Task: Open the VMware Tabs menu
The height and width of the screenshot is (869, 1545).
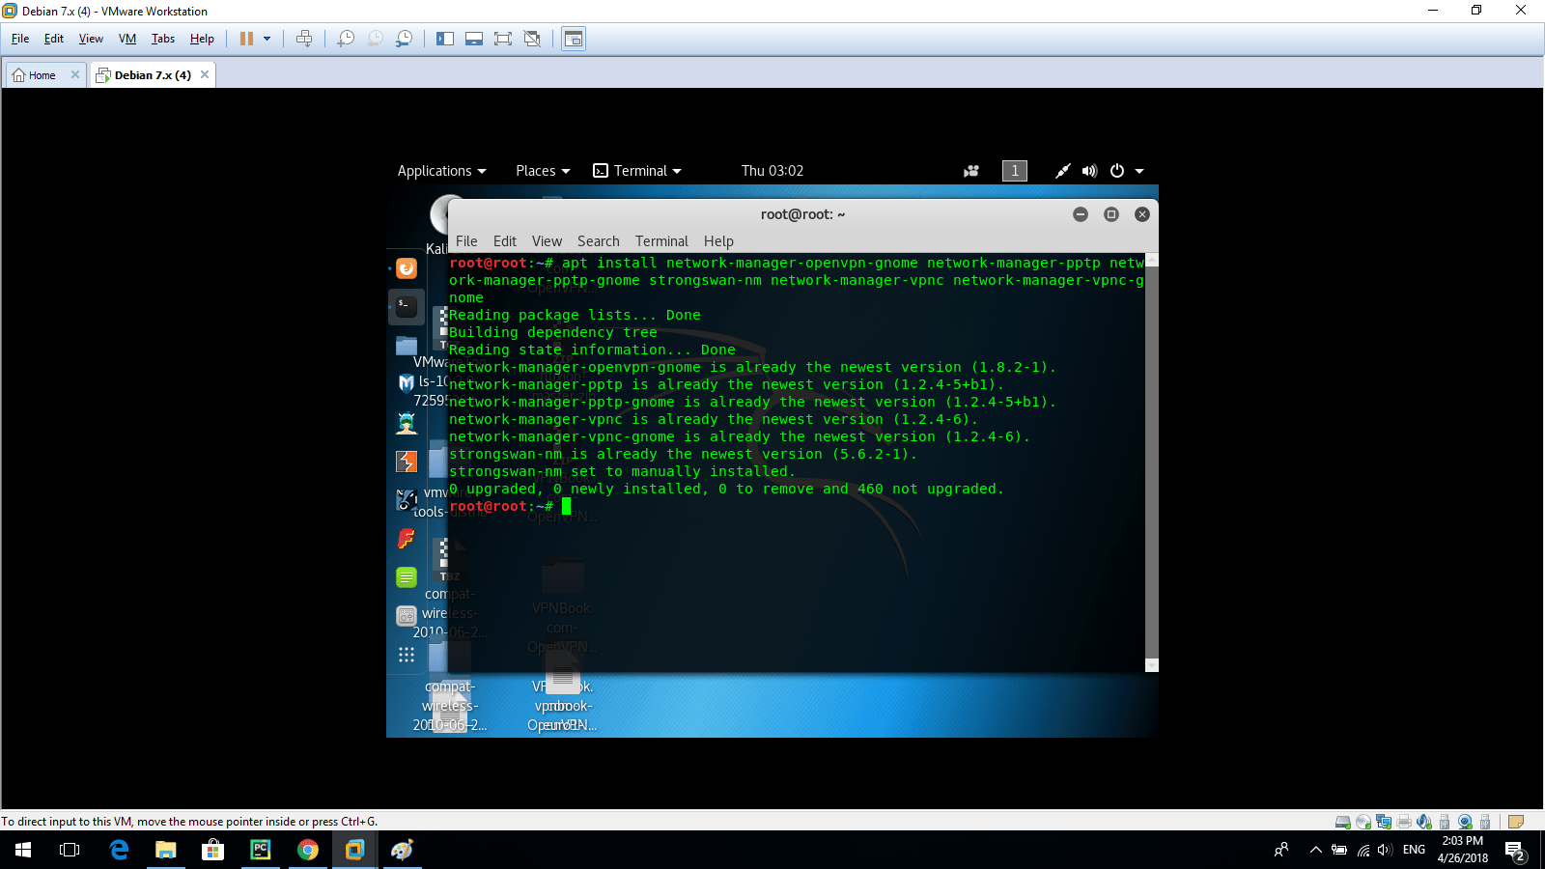Action: coord(163,39)
